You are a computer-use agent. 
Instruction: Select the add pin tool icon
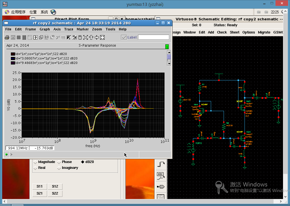(x=160, y=186)
